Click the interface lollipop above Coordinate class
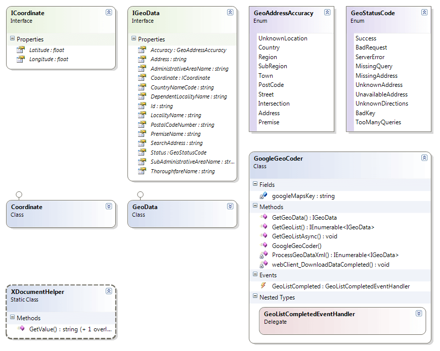Image resolution: width=440 pixels, height=351 pixels. pos(19,194)
